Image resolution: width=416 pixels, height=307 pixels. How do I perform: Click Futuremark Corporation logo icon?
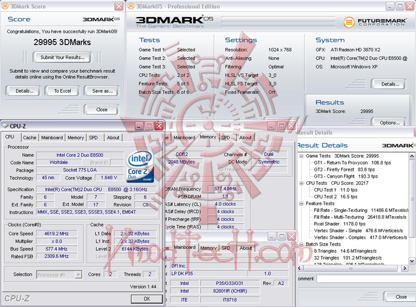pyautogui.click(x=349, y=22)
